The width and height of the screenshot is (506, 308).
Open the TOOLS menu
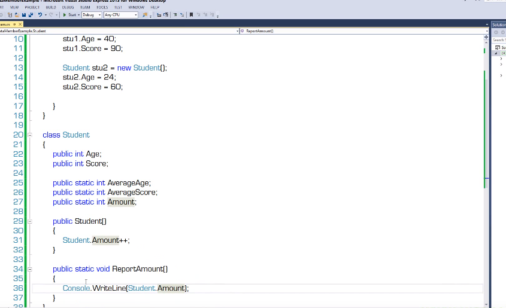[x=102, y=7]
